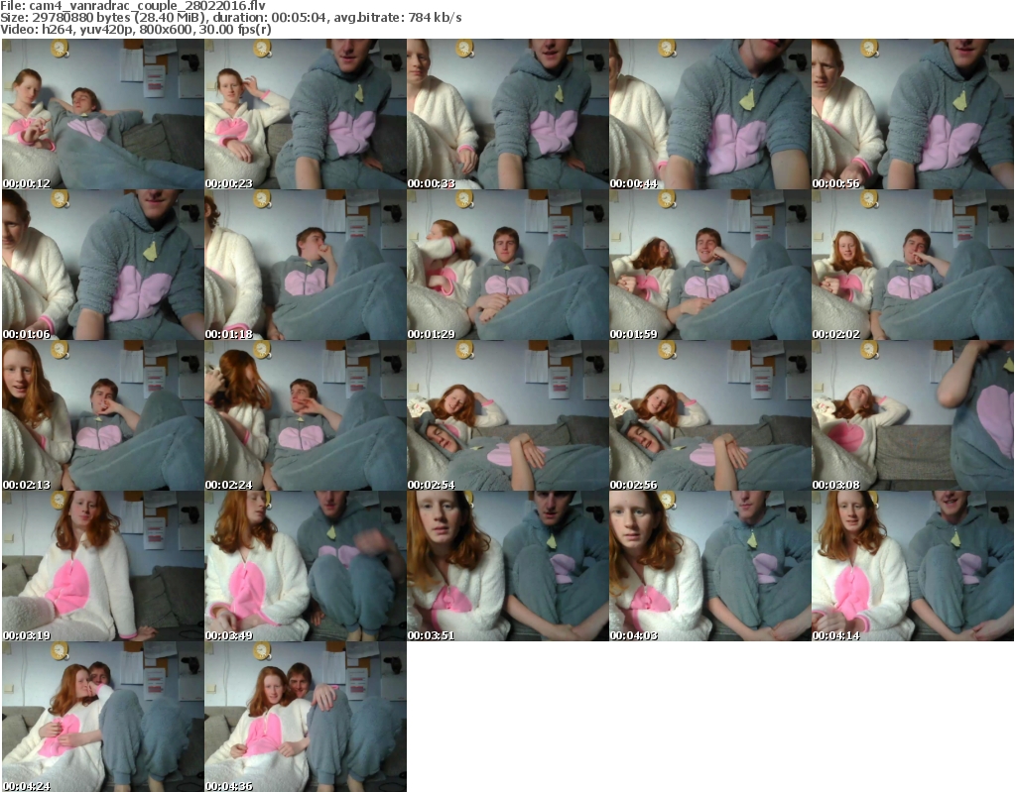Click the duration value 00:05:04

point(302,18)
